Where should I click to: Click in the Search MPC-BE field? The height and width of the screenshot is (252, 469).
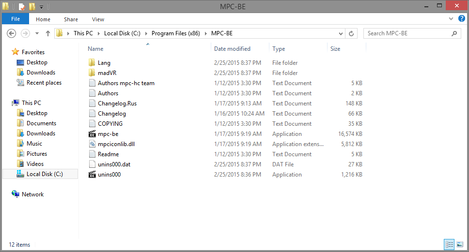tap(407, 33)
